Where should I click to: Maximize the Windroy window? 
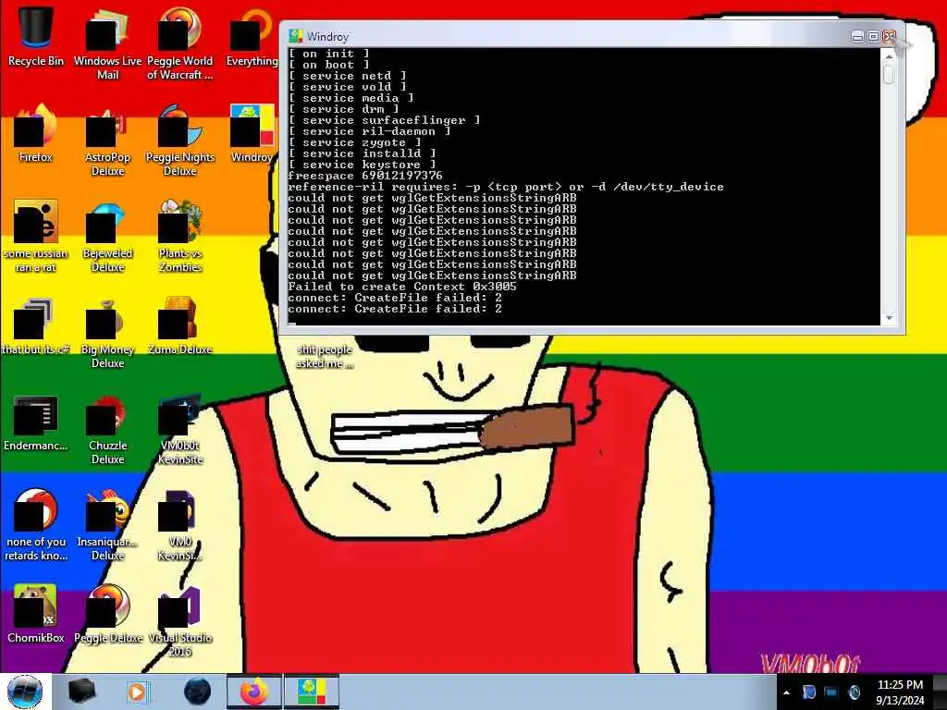pos(873,37)
